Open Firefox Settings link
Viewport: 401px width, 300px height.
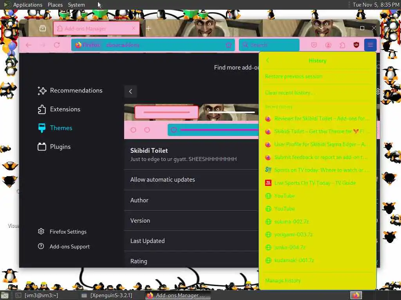point(62,232)
